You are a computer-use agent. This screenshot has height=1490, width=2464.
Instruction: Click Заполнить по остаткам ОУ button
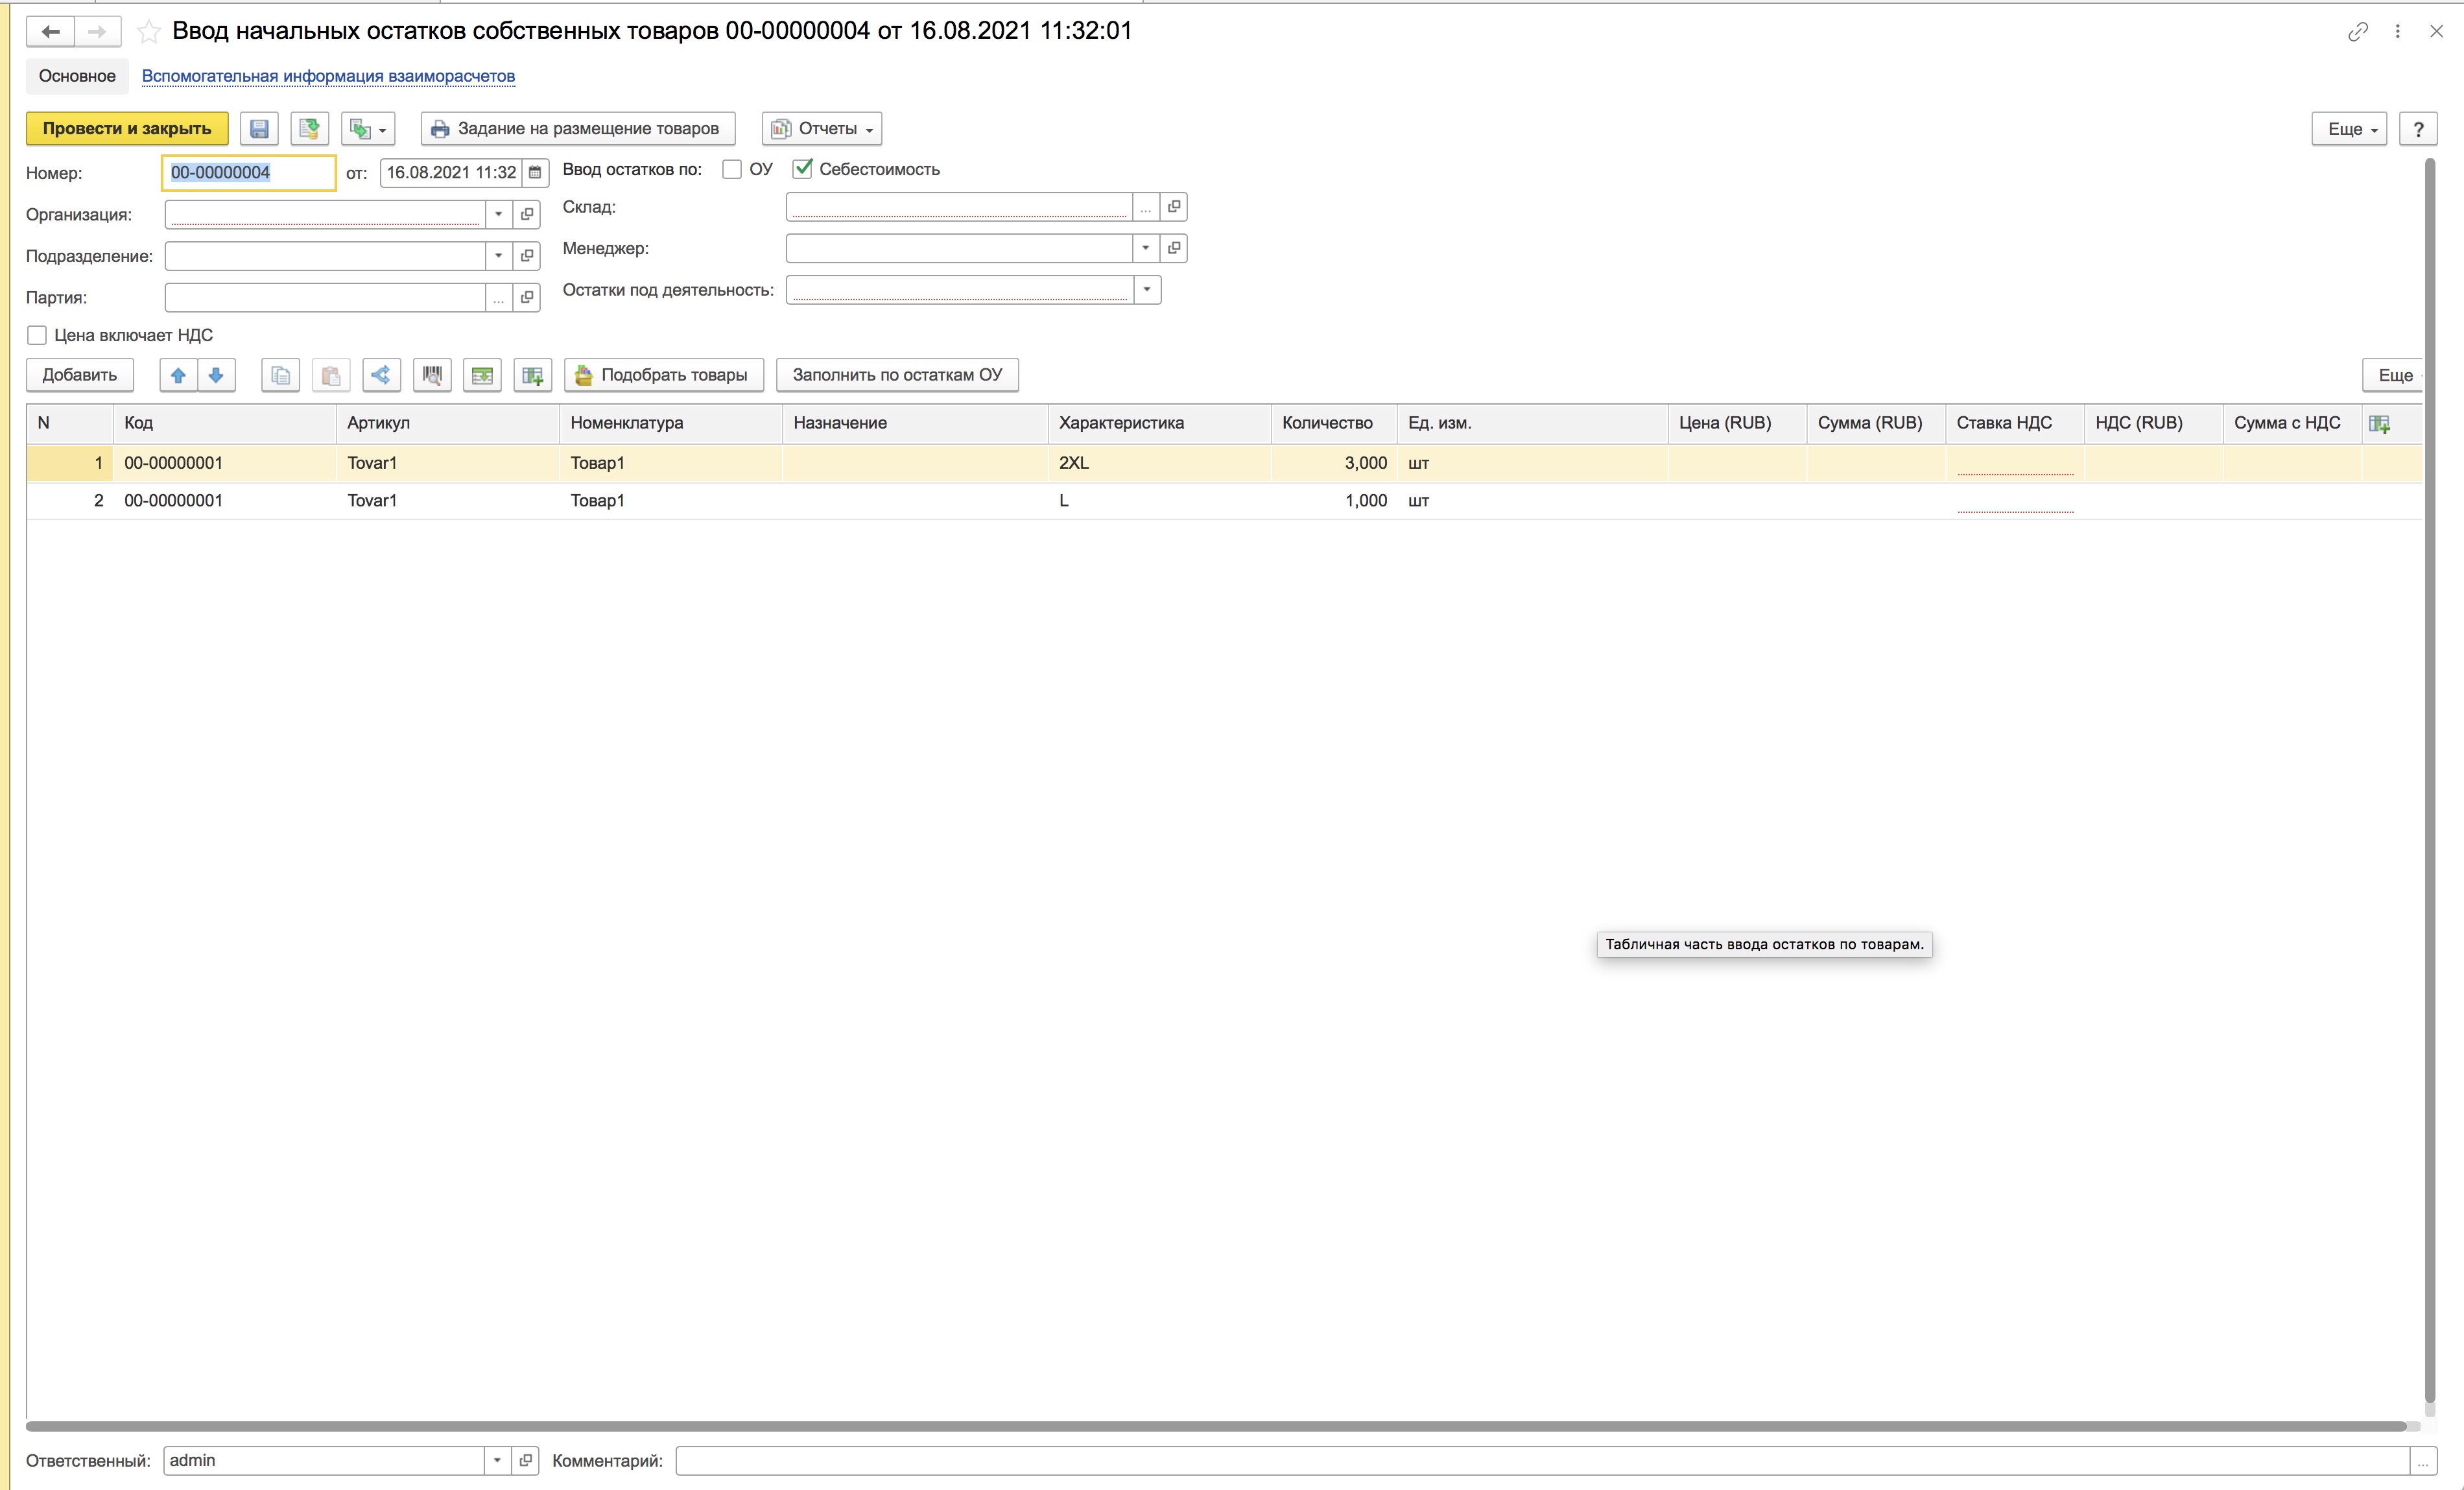pyautogui.click(x=897, y=375)
